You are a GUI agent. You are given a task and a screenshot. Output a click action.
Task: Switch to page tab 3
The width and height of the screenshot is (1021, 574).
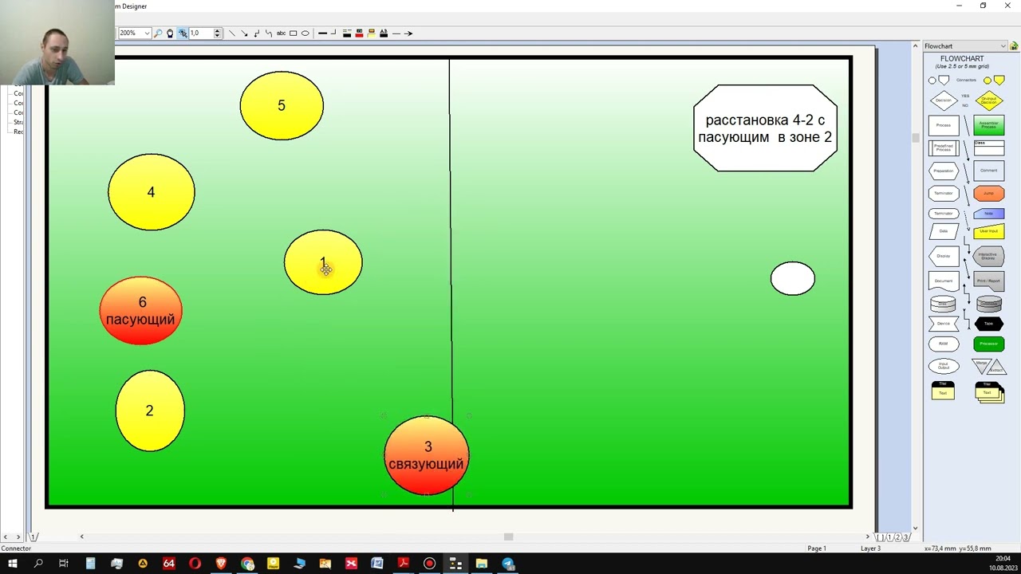tap(906, 537)
